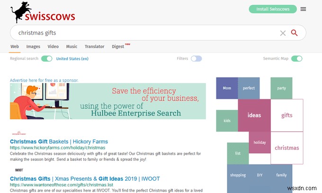
Task: Open the Digest tab
Action: [118, 46]
